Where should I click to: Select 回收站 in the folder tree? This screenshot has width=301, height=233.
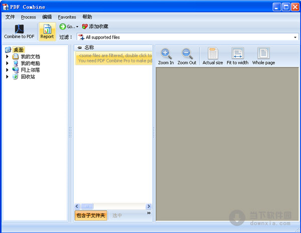coord(28,77)
